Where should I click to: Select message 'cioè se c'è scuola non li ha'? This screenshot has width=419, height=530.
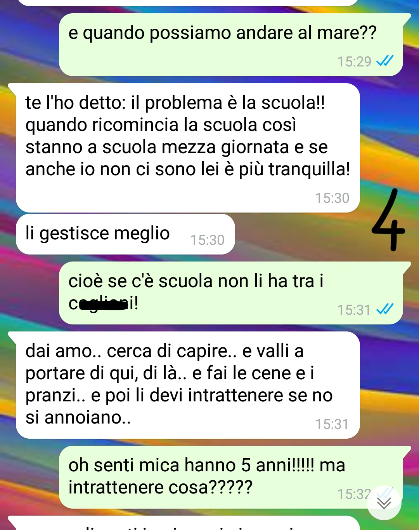[231, 293]
